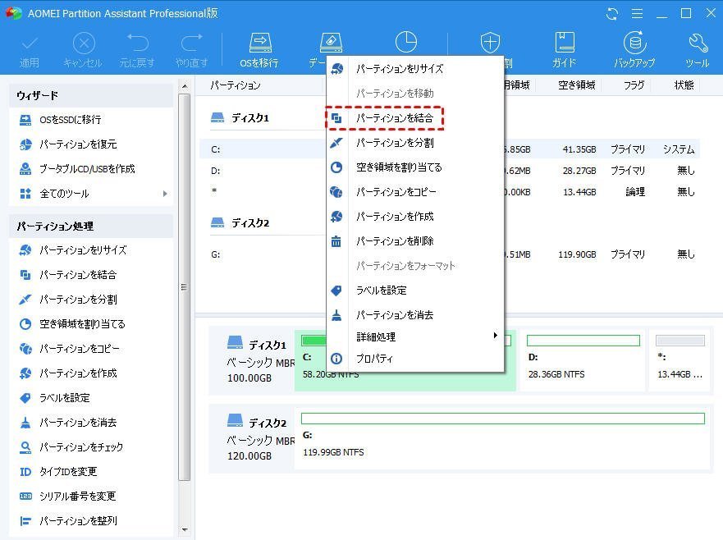Click sidebar パーティションをコピー icon
This screenshot has width=723, height=540.
coord(25,349)
